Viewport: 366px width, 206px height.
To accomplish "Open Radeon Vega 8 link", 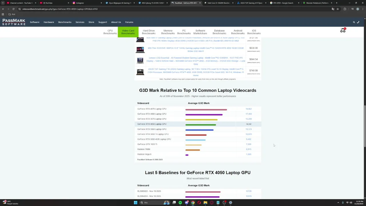I will [144, 154].
